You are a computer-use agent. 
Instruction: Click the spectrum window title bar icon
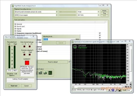click(72, 42)
